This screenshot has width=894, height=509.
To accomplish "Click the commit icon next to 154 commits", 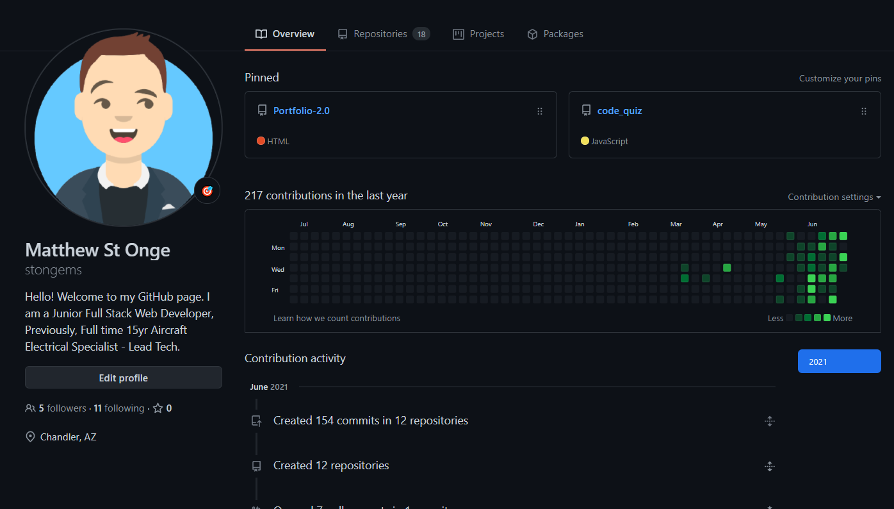I will coord(256,421).
